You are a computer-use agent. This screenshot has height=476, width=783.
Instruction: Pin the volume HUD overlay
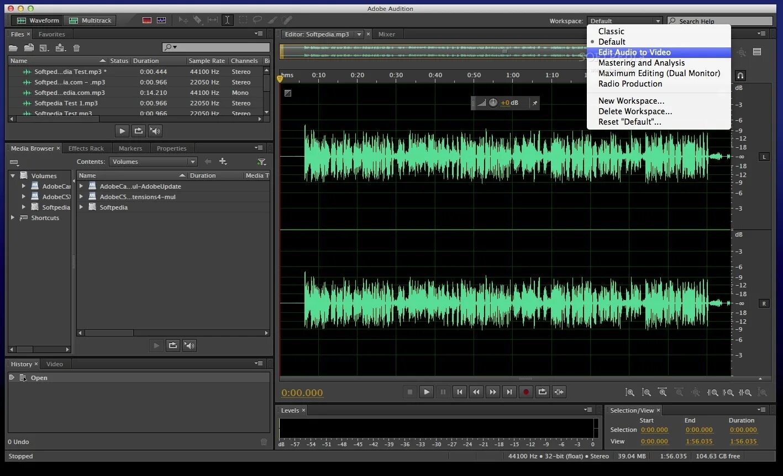point(534,103)
